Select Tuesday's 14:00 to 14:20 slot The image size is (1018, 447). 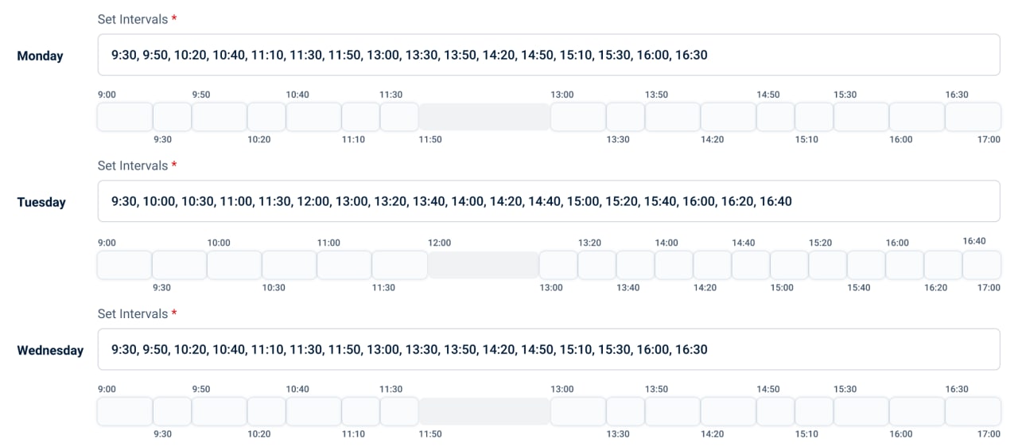coord(674,265)
